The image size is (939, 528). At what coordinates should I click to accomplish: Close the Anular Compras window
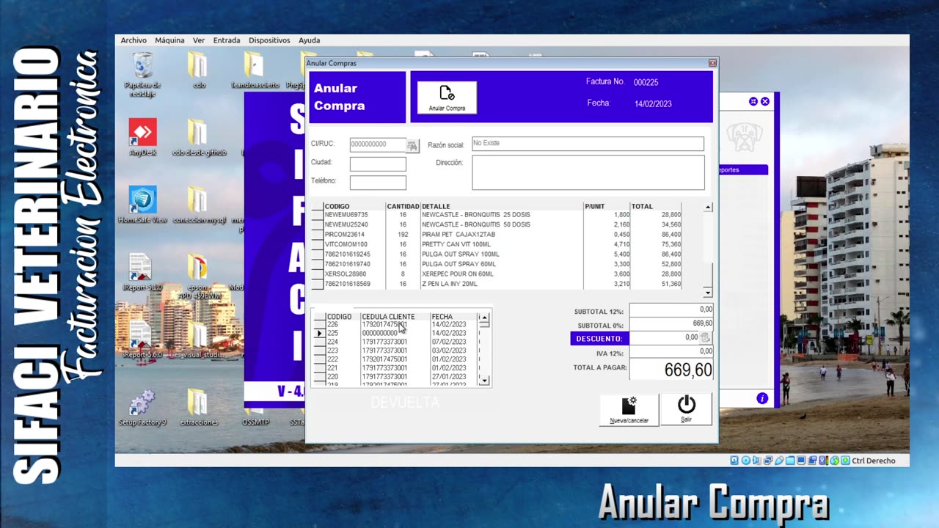tap(712, 63)
